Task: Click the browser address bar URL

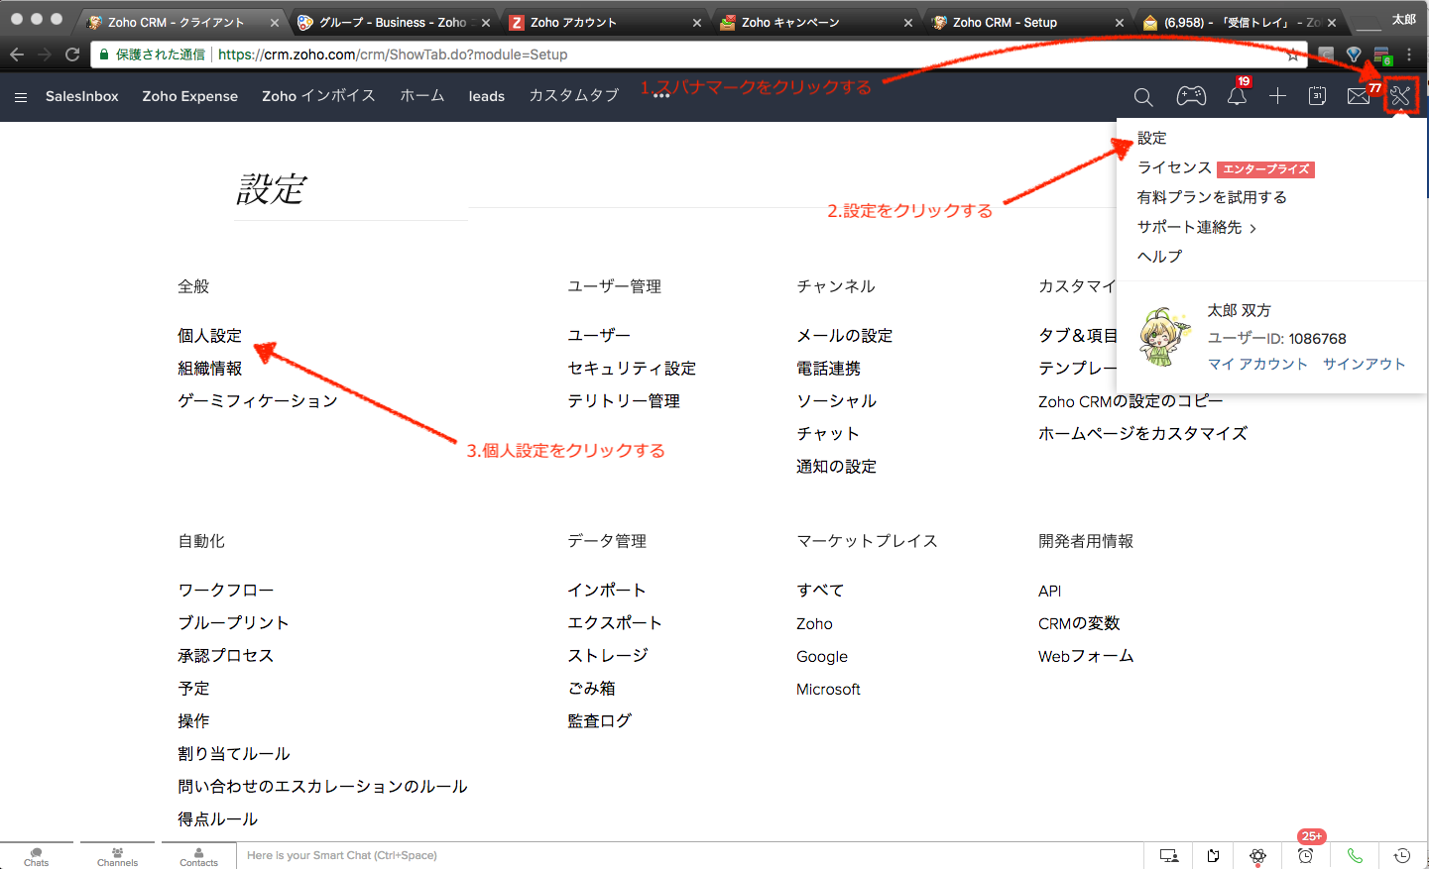Action: (x=393, y=54)
